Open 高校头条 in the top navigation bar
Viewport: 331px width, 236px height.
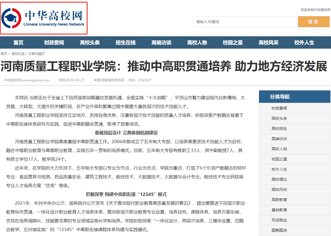90,43
